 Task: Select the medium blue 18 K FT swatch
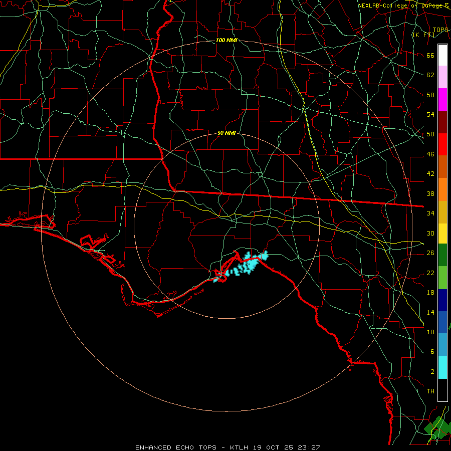click(x=442, y=322)
